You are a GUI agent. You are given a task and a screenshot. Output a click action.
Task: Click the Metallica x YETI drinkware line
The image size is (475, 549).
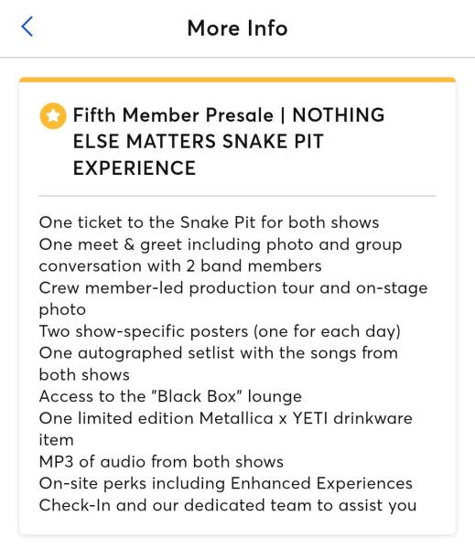click(x=225, y=418)
